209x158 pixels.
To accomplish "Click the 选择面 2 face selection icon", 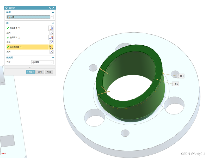I will click(51, 38).
